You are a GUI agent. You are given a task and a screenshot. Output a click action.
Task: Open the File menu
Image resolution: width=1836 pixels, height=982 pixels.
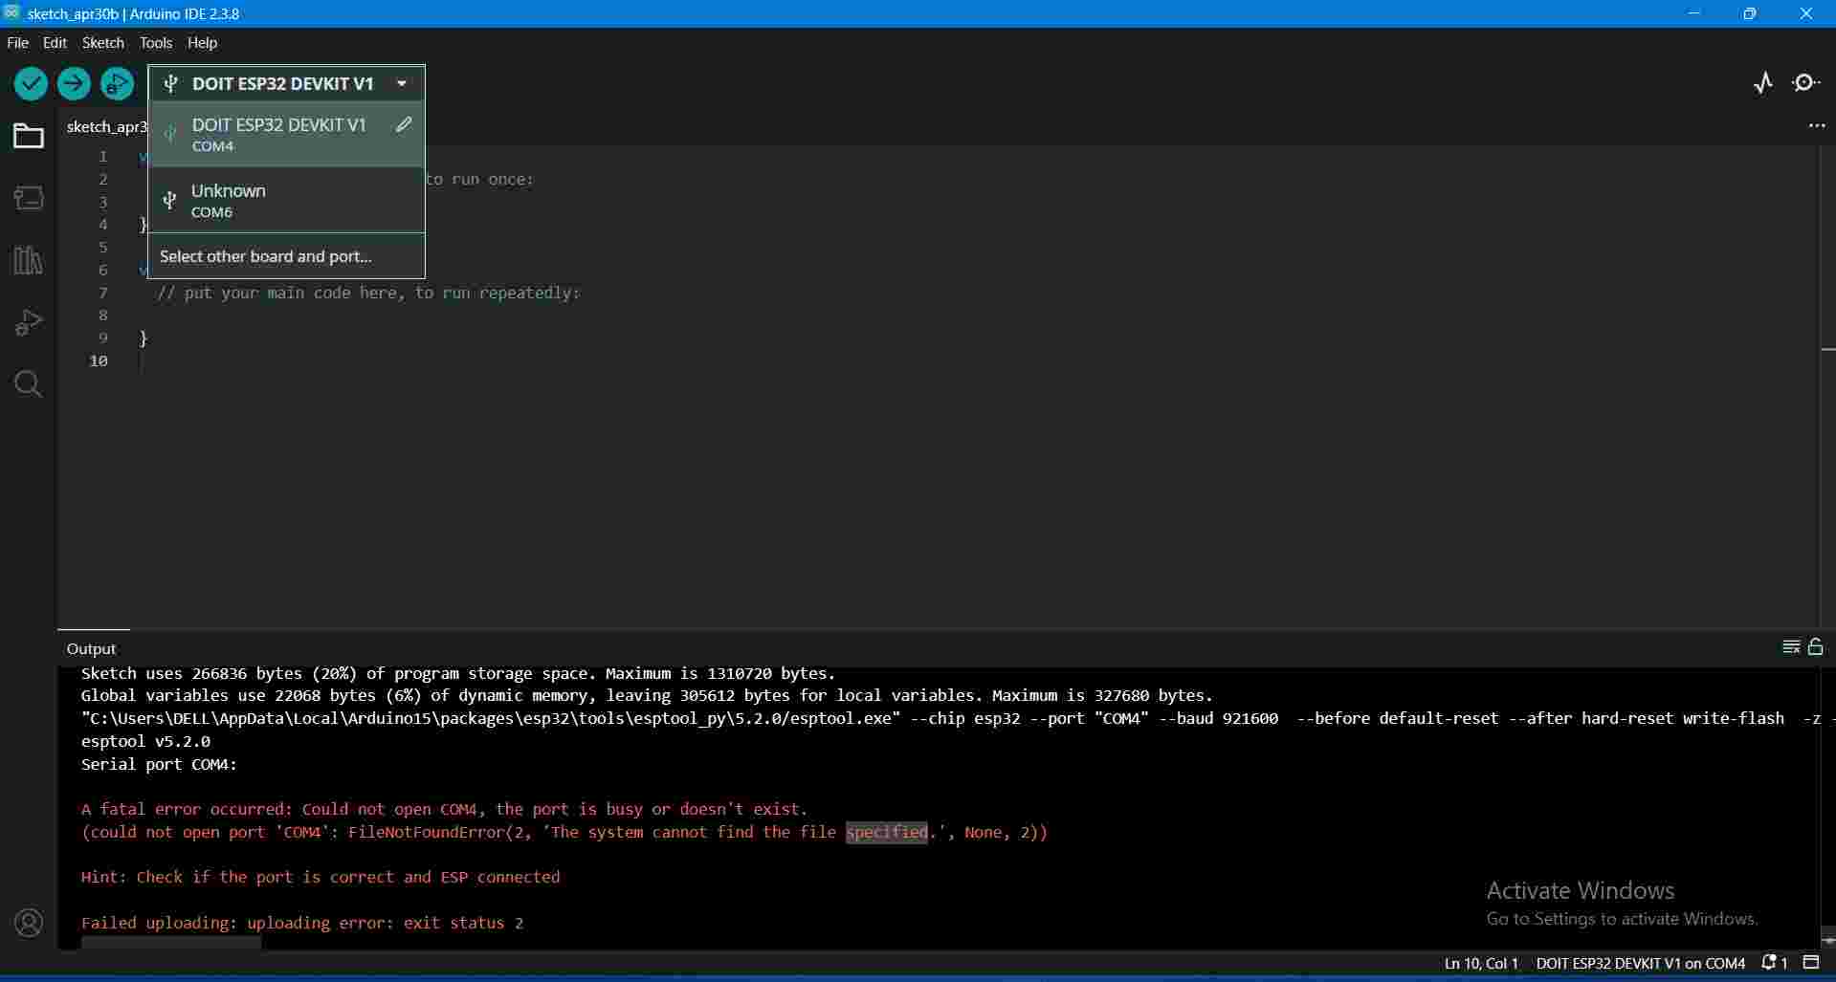17,43
